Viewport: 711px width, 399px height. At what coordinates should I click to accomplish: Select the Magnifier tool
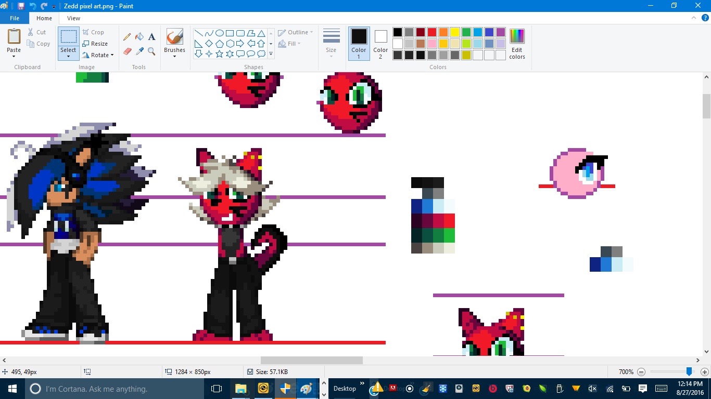point(151,51)
